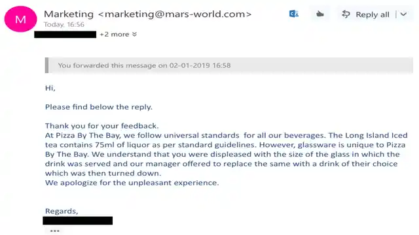Click the blue Outlook add-in icon
The height and width of the screenshot is (235, 419).
pyautogui.click(x=294, y=14)
